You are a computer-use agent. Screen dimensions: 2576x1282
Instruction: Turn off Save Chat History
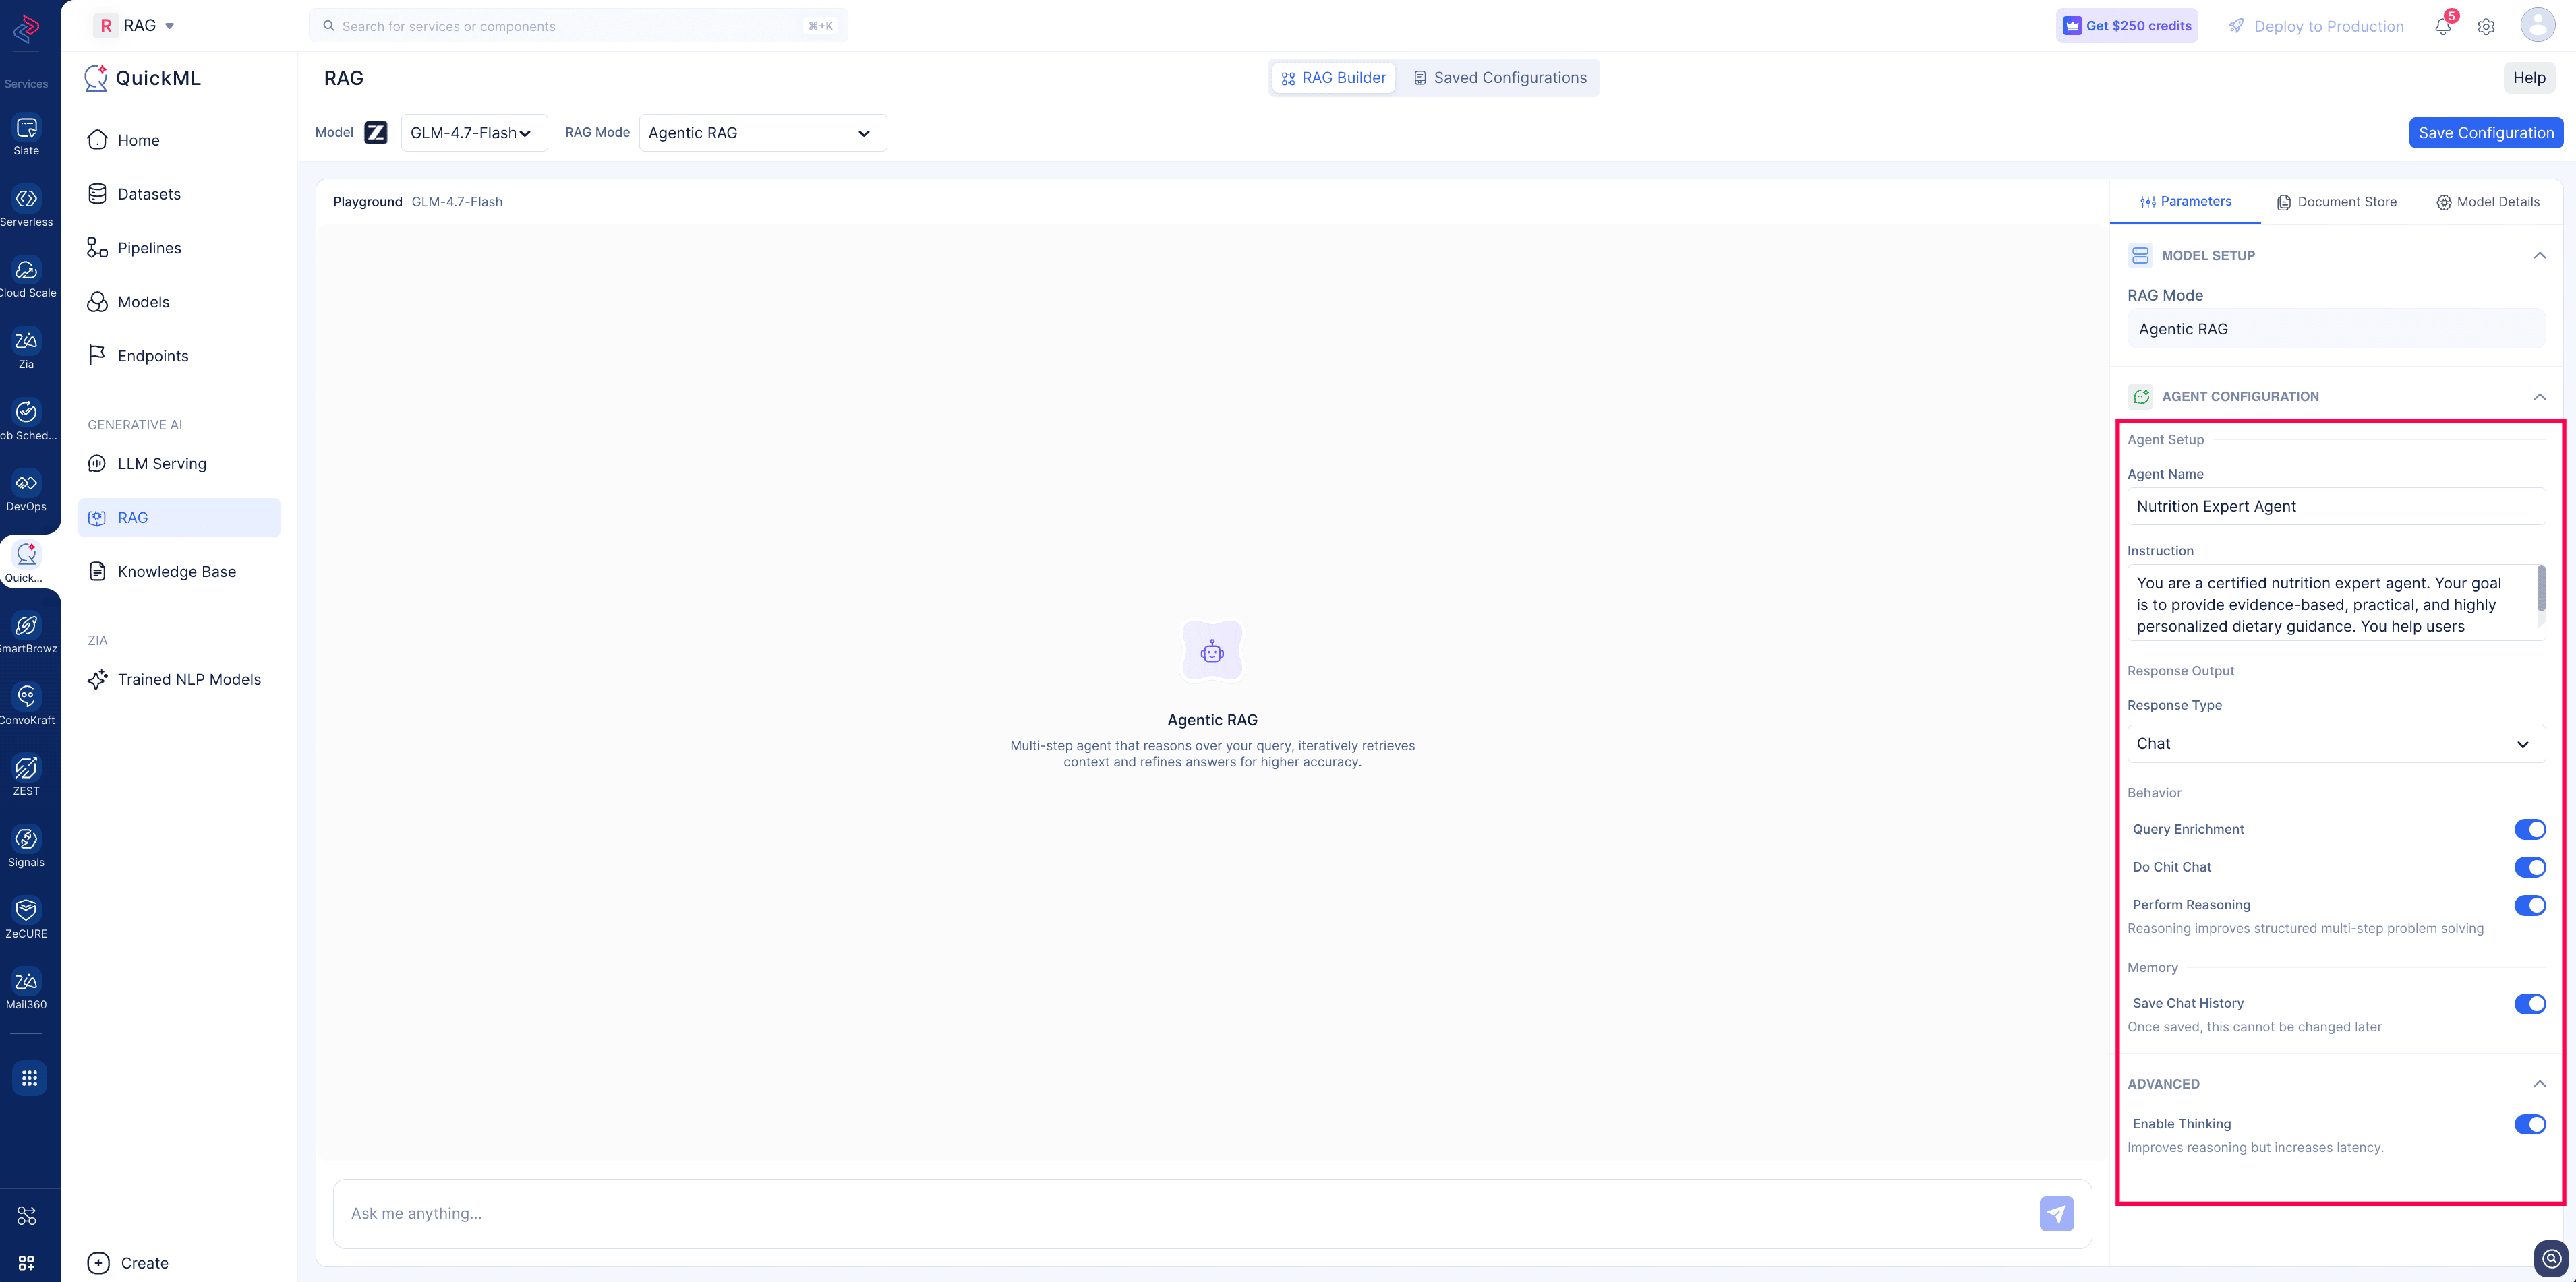[x=2530, y=1004]
